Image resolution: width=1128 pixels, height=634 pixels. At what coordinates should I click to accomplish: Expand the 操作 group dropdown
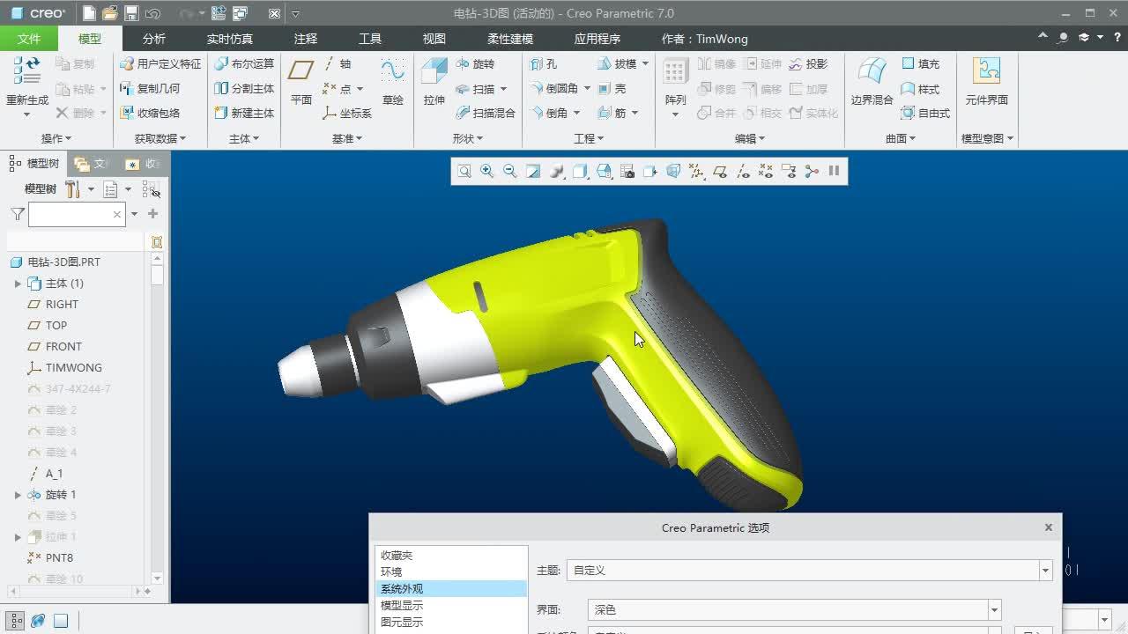click(56, 138)
